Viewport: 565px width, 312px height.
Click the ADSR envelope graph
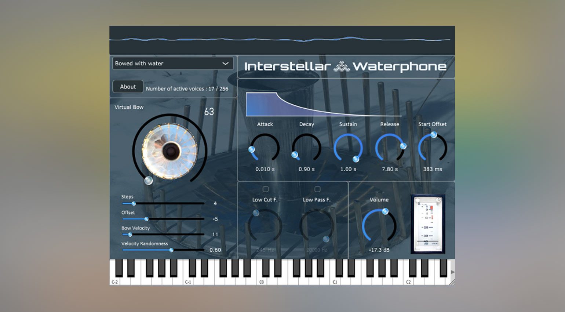coord(323,104)
